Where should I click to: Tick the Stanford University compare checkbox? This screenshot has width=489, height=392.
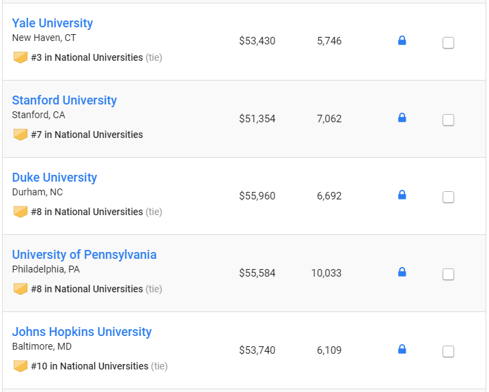[x=448, y=120]
